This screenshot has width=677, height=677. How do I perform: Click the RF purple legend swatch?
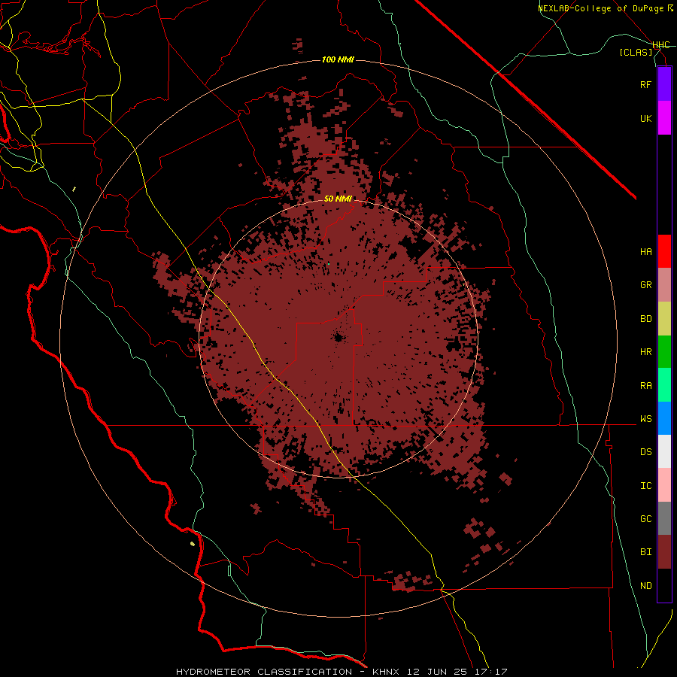[664, 84]
